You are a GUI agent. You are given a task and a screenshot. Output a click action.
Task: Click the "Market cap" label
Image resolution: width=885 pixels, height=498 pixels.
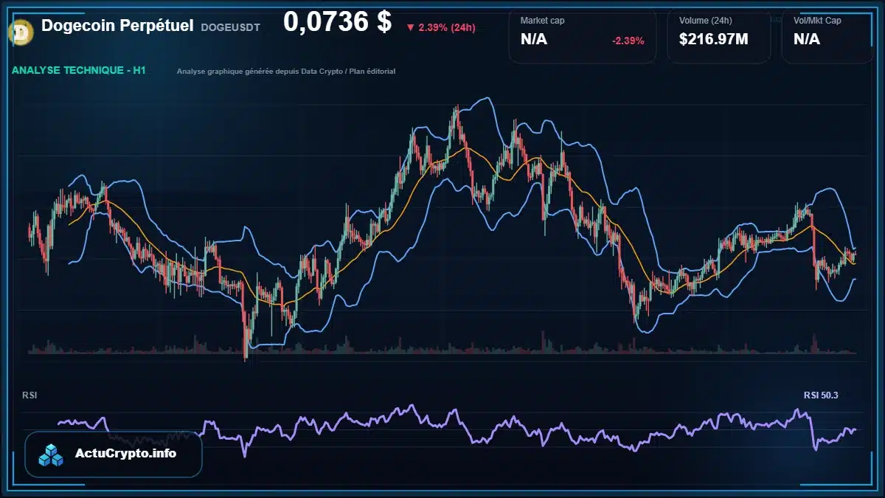tap(542, 21)
